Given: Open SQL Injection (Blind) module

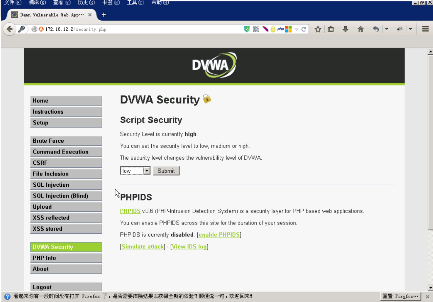Looking at the screenshot, I should click(66, 196).
